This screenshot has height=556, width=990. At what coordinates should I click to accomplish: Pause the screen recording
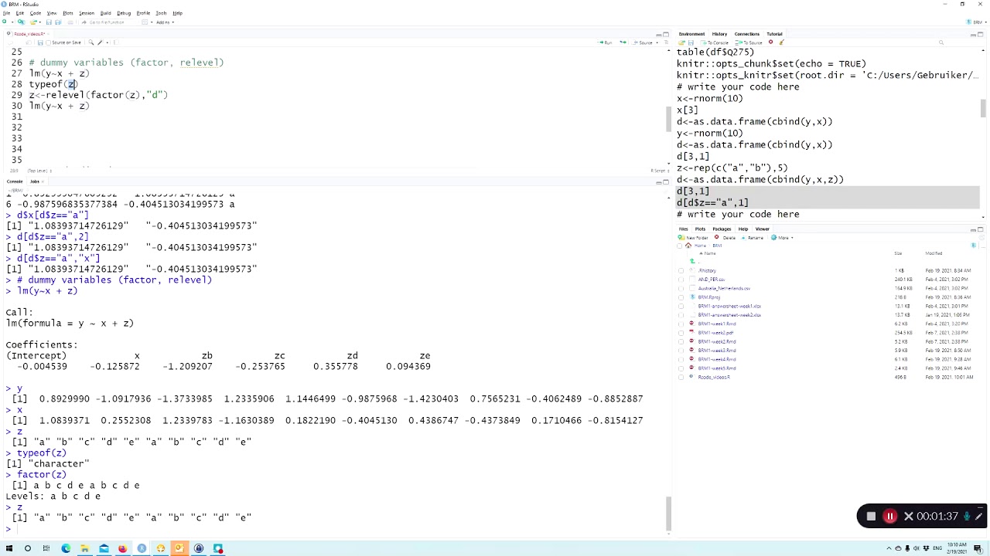(x=890, y=517)
